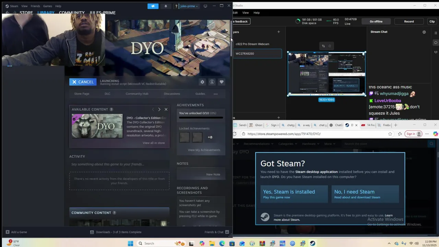Click the crop tool above preview
Image resolution: width=439 pixels, height=247 pixels.
point(323,46)
